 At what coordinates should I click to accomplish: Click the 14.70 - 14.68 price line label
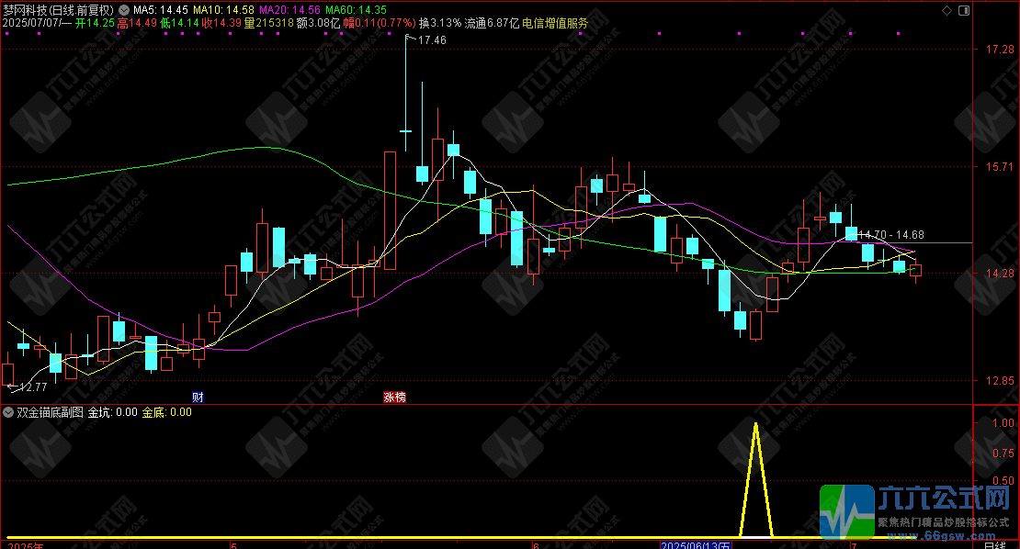[890, 235]
